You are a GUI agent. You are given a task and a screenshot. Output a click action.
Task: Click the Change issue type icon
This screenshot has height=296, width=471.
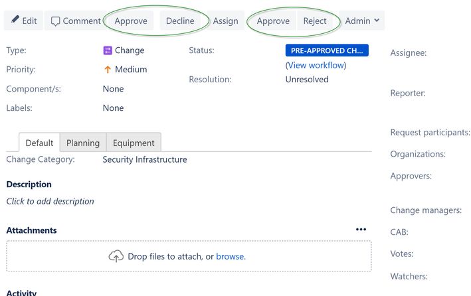108,50
